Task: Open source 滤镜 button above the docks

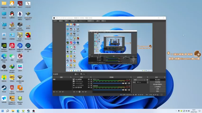Action: 83,74
